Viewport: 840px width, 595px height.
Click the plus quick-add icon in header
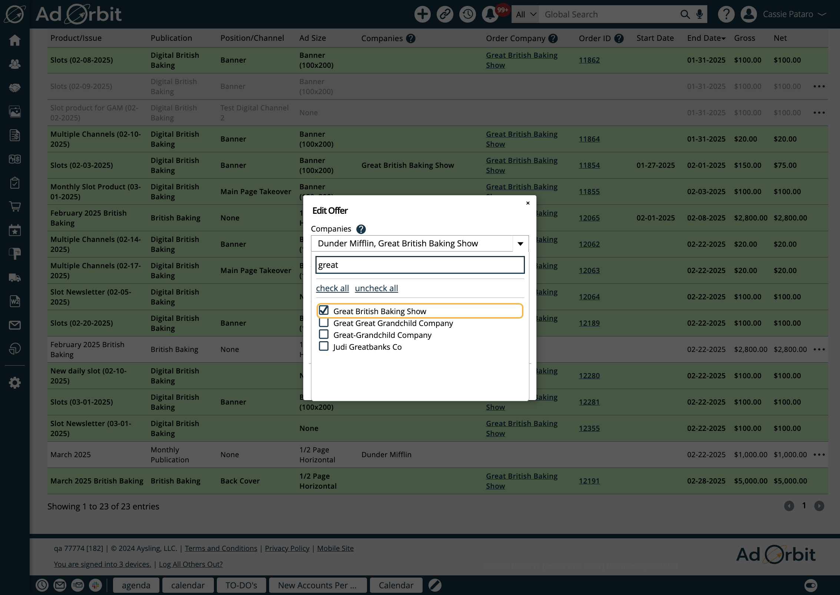tap(422, 14)
